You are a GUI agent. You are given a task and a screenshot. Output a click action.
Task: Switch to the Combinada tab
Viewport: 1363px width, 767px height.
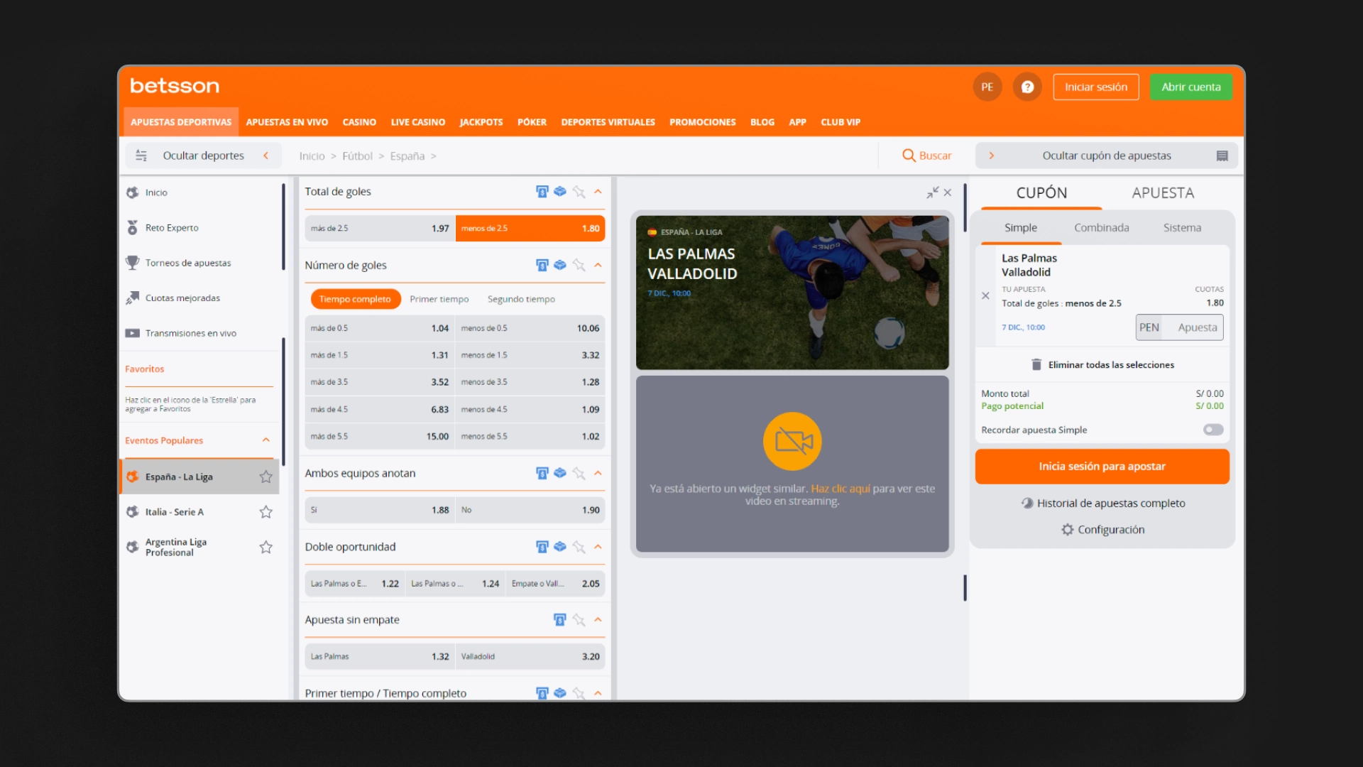coord(1101,228)
